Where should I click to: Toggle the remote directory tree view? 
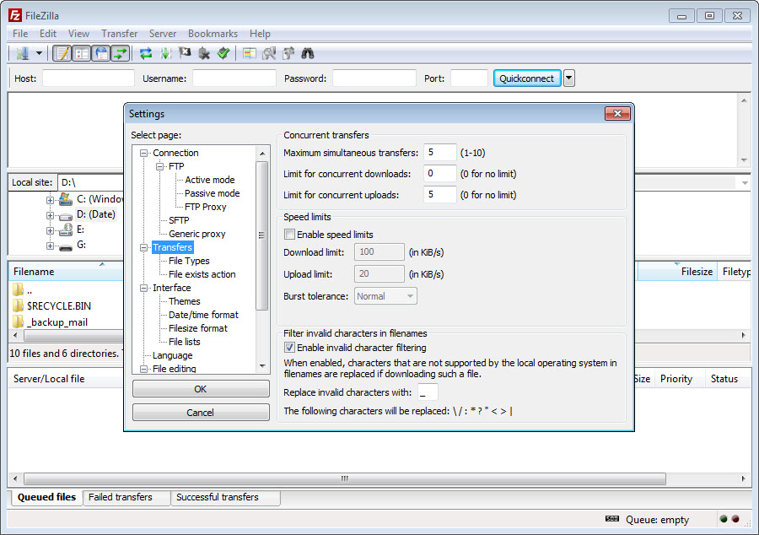pyautogui.click(x=101, y=53)
